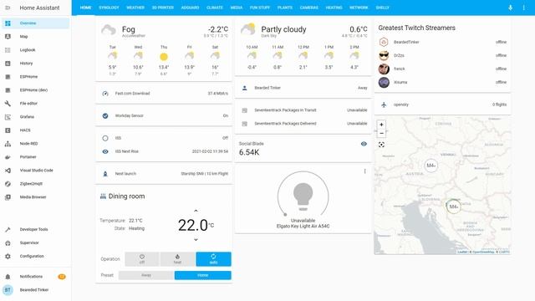Viewport: 535px width, 301px height.
Task: Open the Workday Sensor entity
Action: pos(165,115)
